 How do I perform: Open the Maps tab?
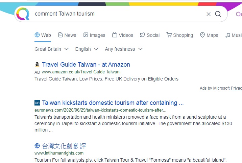click(209, 35)
